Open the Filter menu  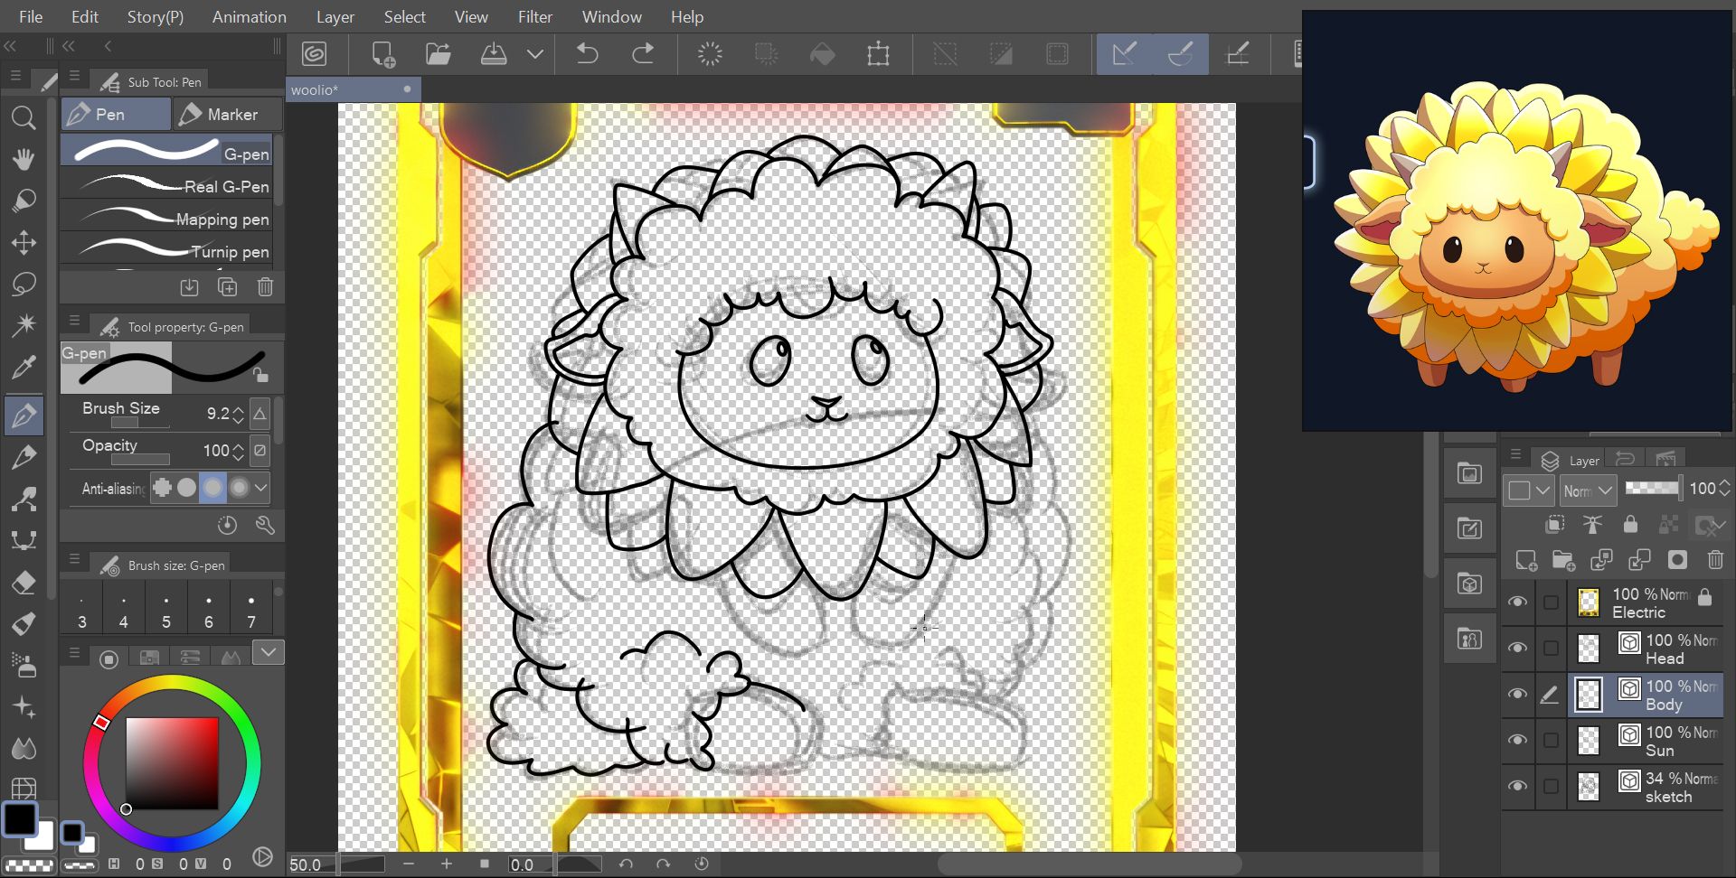535,16
